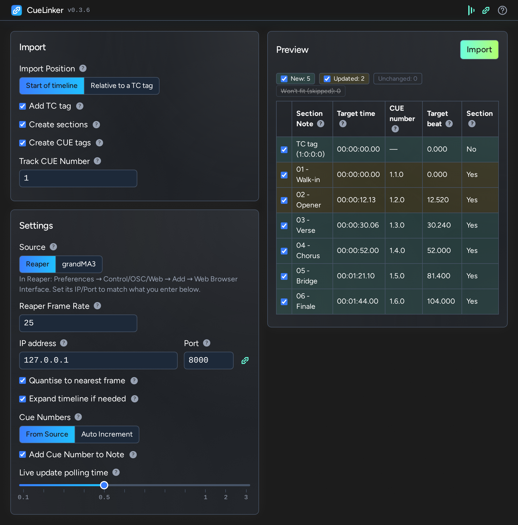The height and width of the screenshot is (525, 518).
Task: Show help for Source setting
Action: (53, 247)
